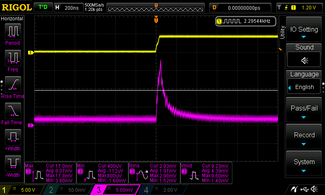
Task: Change Language from English
Action: point(304,87)
